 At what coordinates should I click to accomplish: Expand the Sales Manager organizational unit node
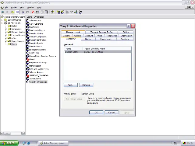[5, 41]
